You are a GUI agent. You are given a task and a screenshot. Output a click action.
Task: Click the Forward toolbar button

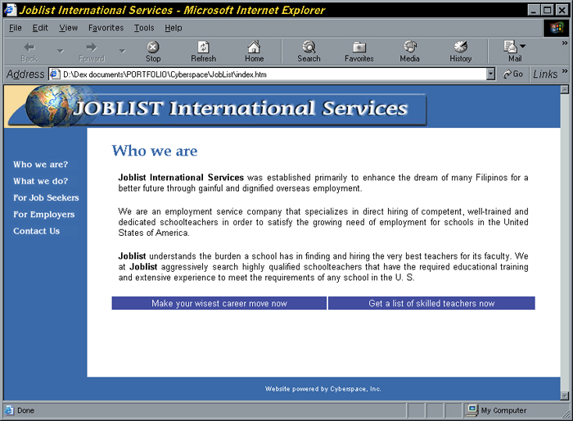click(92, 52)
